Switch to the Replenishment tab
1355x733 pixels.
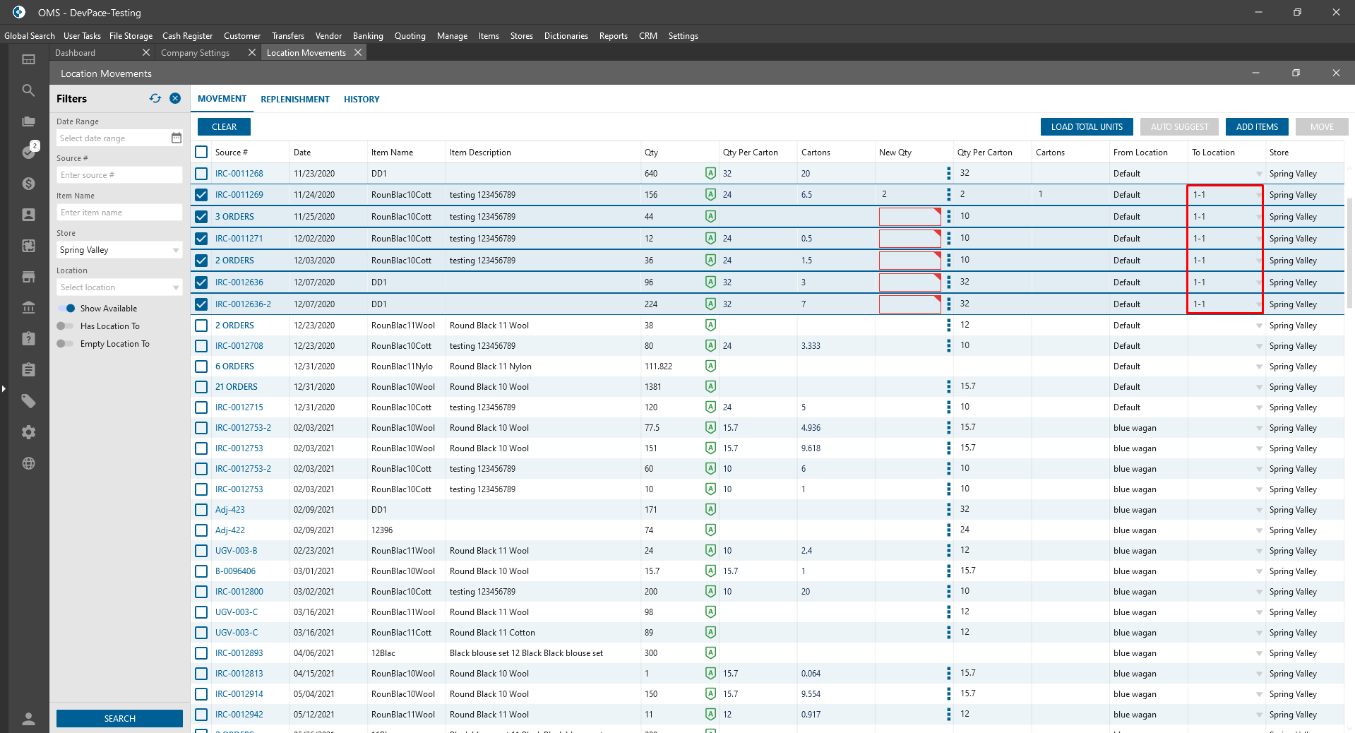coord(294,100)
